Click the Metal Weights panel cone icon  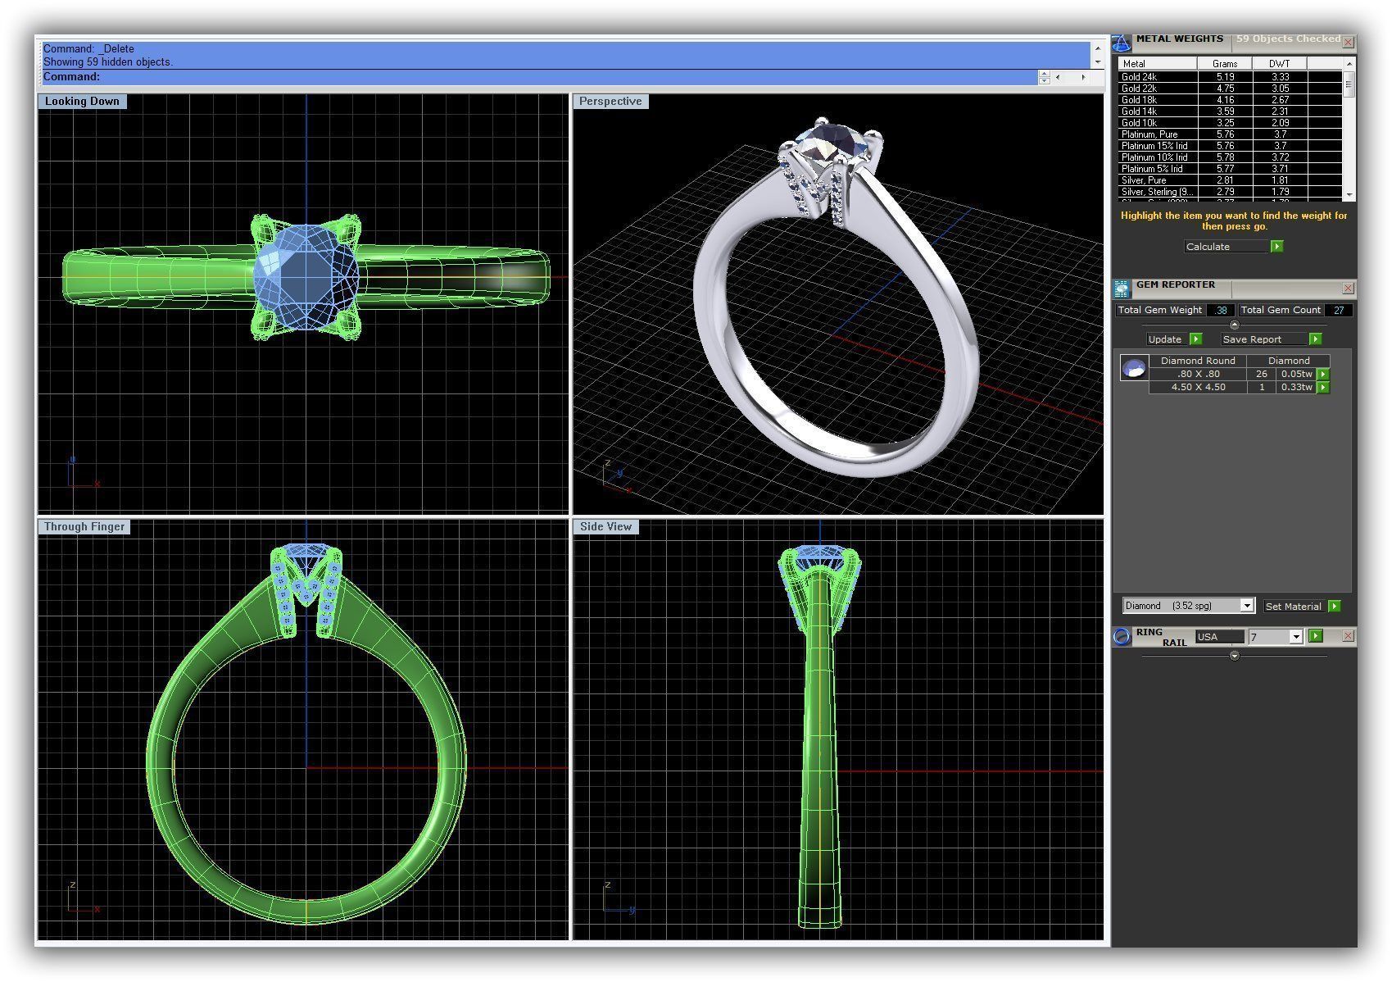coord(1122,43)
